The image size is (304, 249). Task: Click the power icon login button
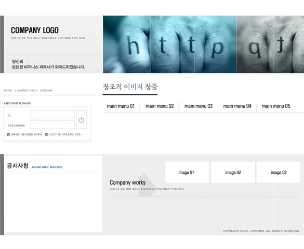(82, 120)
